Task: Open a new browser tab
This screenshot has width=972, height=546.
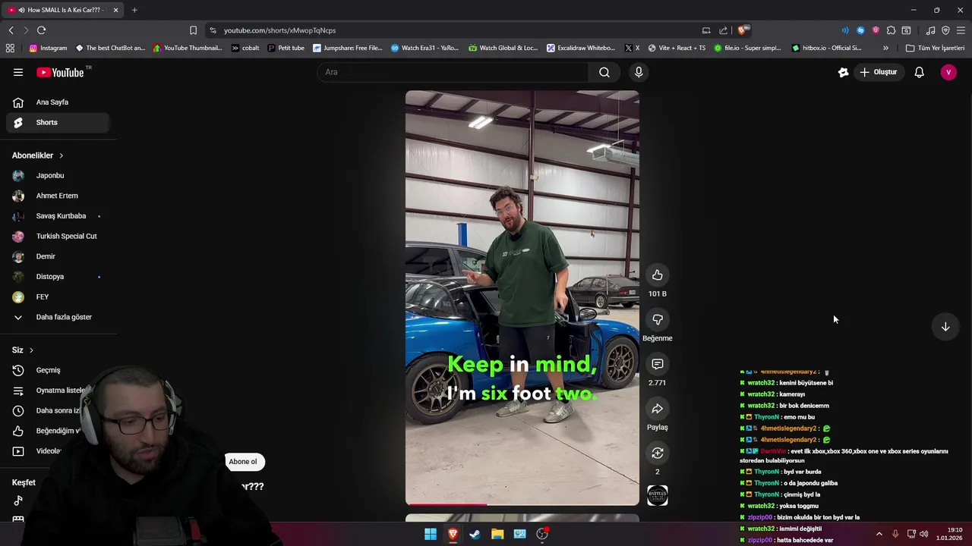Action: (134, 10)
